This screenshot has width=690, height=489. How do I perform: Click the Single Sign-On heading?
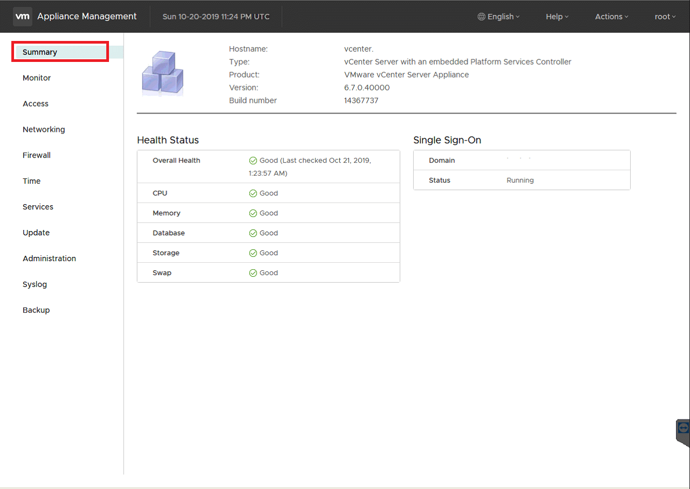[447, 140]
